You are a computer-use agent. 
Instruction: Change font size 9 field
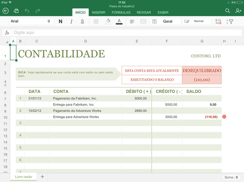49,21
